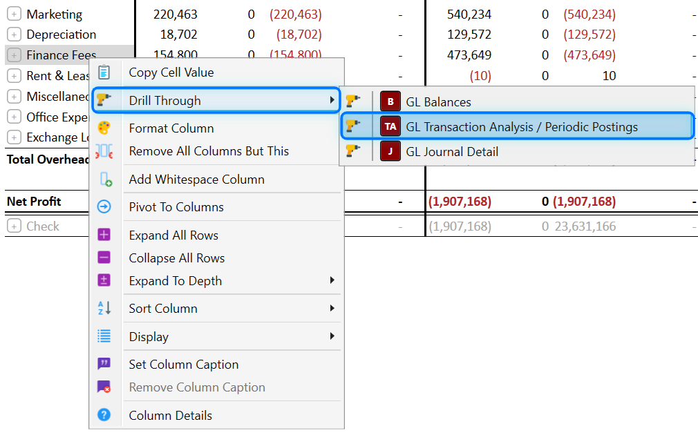Click the purple minus icon for Collapse All Rows
This screenshot has height=435, width=698.
104,258
